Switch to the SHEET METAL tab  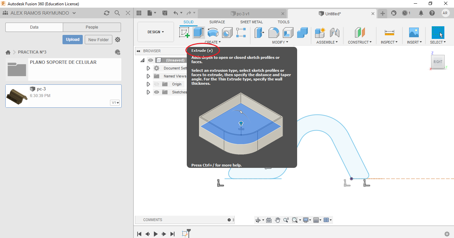(251, 22)
